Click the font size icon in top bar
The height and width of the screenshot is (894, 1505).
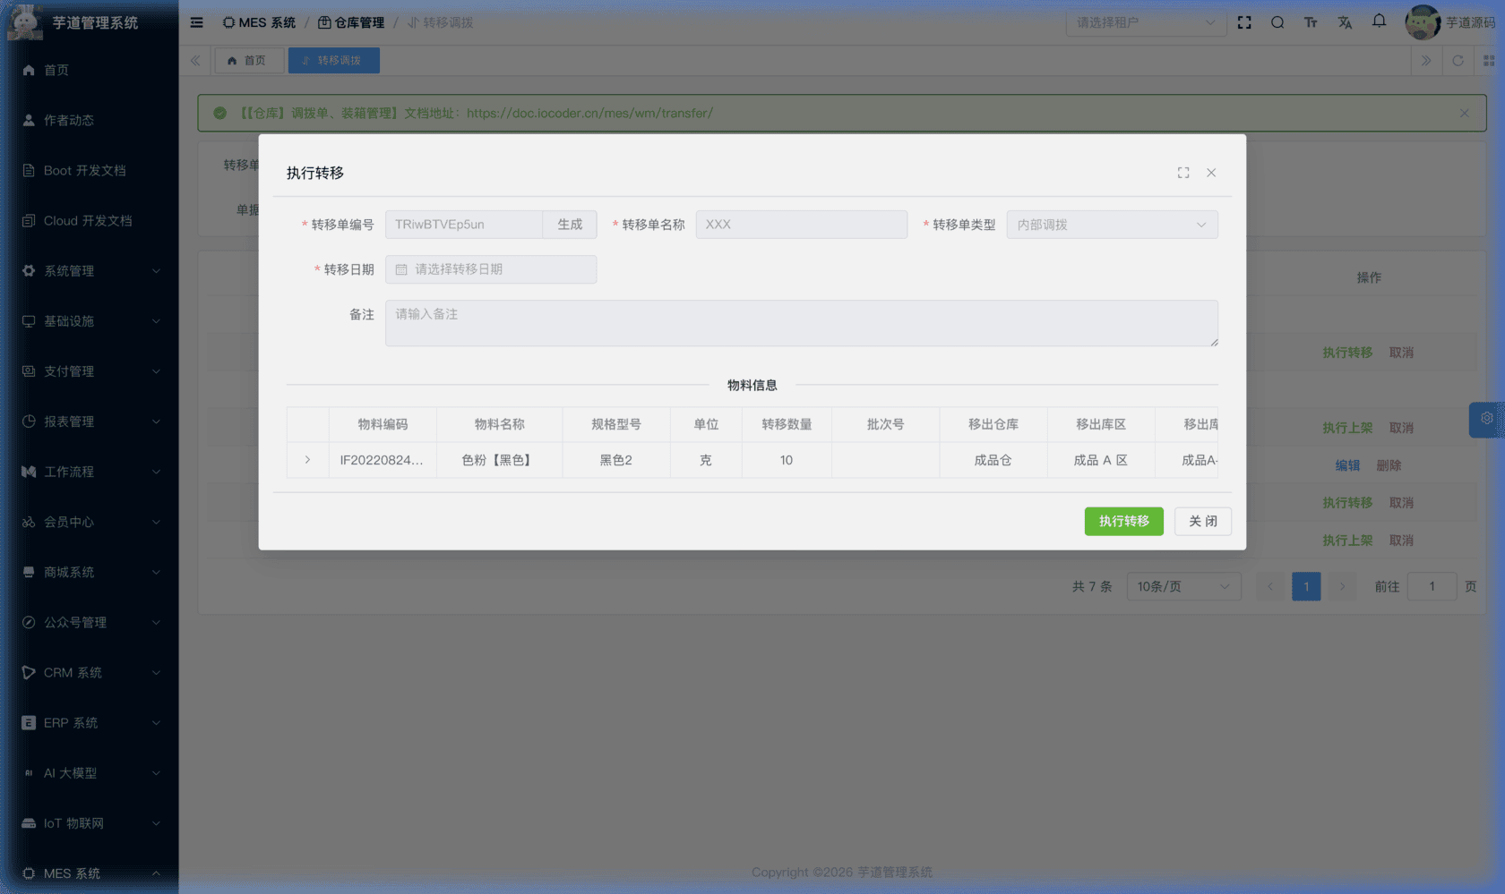click(x=1311, y=22)
